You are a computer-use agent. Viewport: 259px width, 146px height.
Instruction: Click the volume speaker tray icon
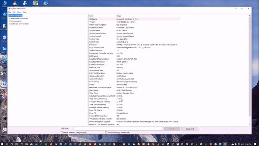tap(242, 144)
